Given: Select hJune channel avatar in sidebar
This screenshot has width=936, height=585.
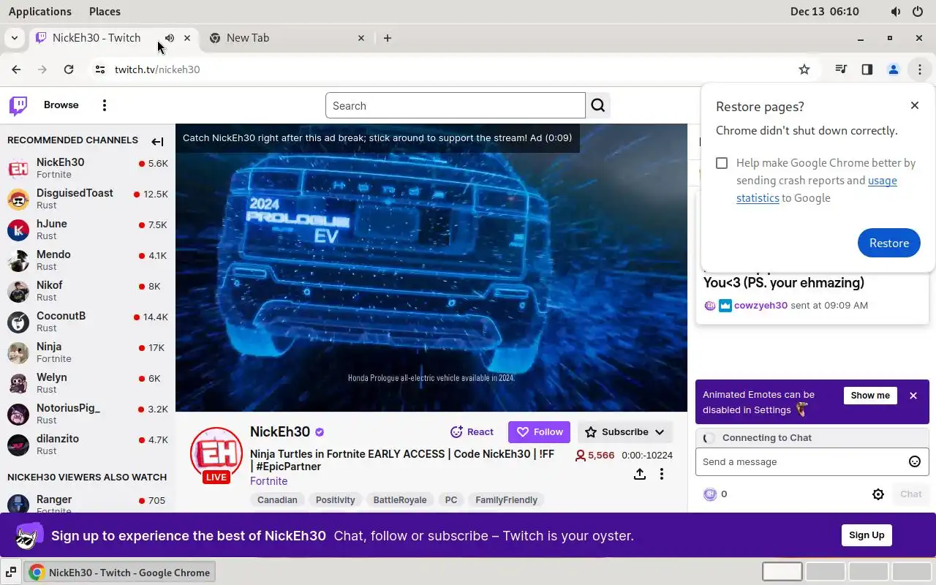Looking at the screenshot, I should click(18, 230).
